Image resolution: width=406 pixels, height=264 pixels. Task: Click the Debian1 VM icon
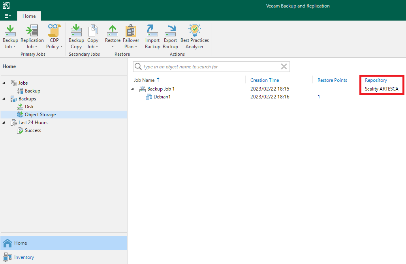[149, 97]
